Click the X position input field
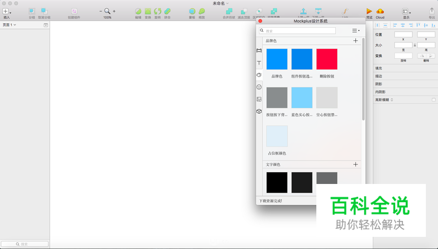Image resolution: width=438 pixels, height=249 pixels. pyautogui.click(x=403, y=34)
